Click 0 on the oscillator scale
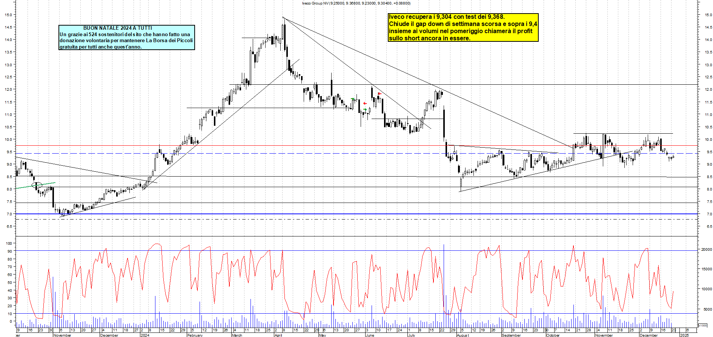This screenshot has width=713, height=337. (11, 322)
